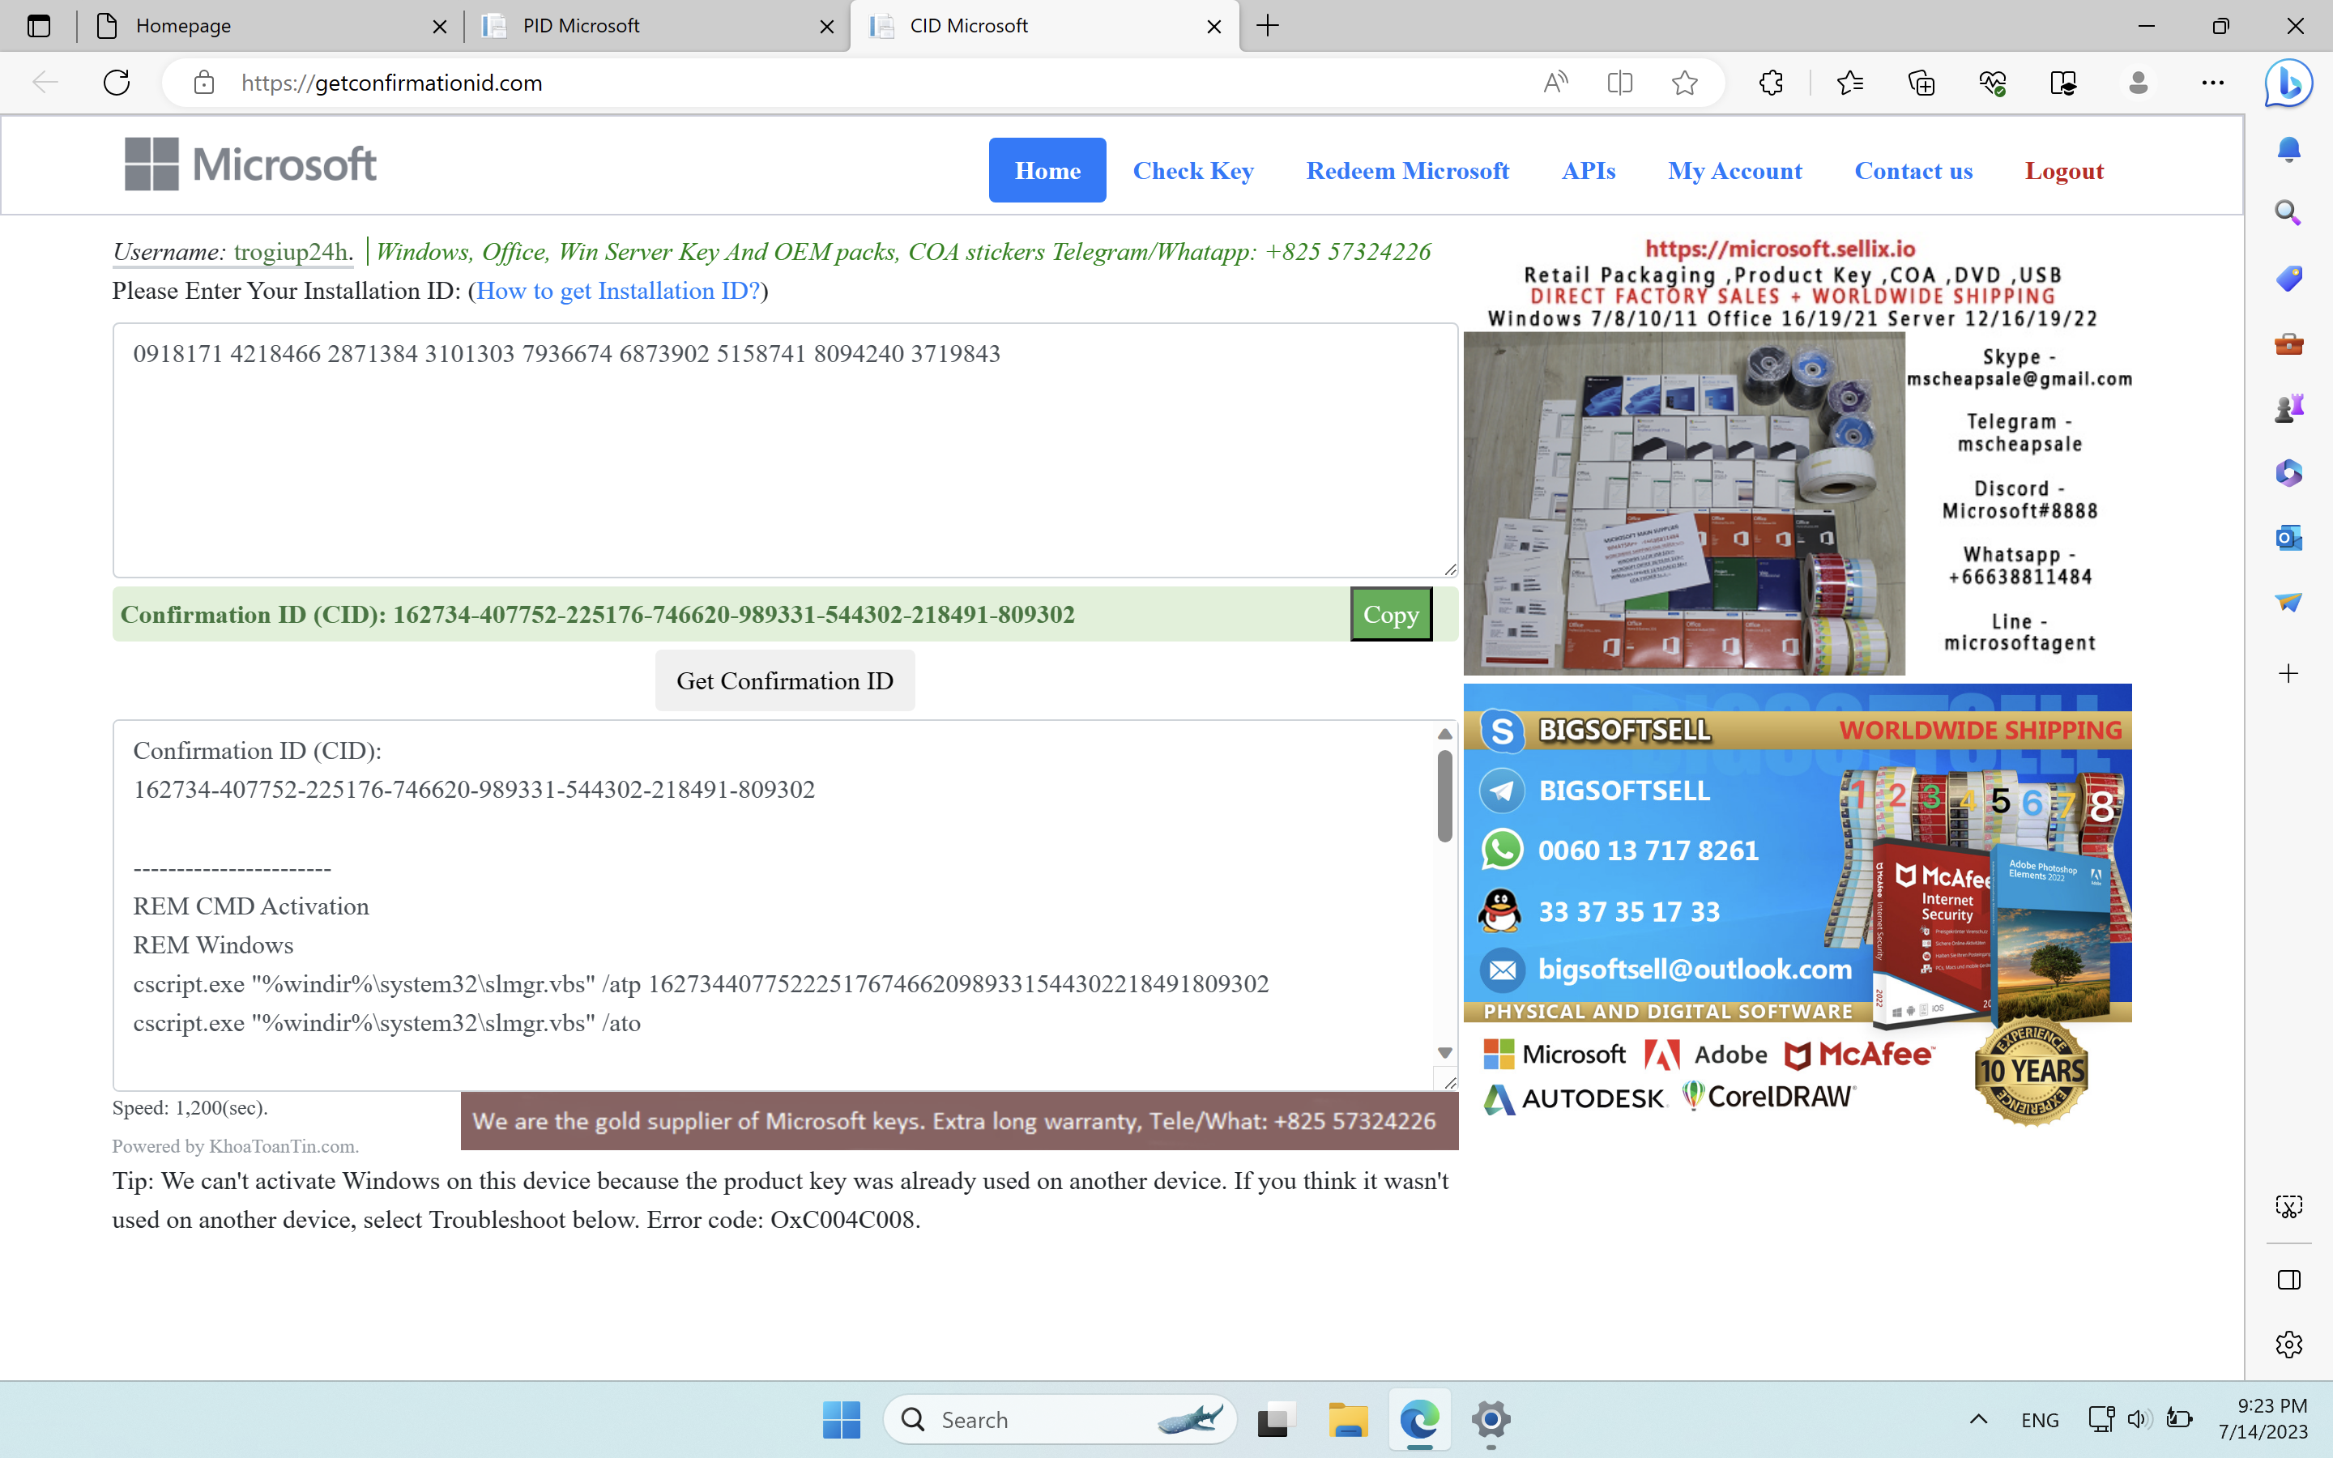
Task: Open browser Extensions puzzle icon
Action: coord(1771,83)
